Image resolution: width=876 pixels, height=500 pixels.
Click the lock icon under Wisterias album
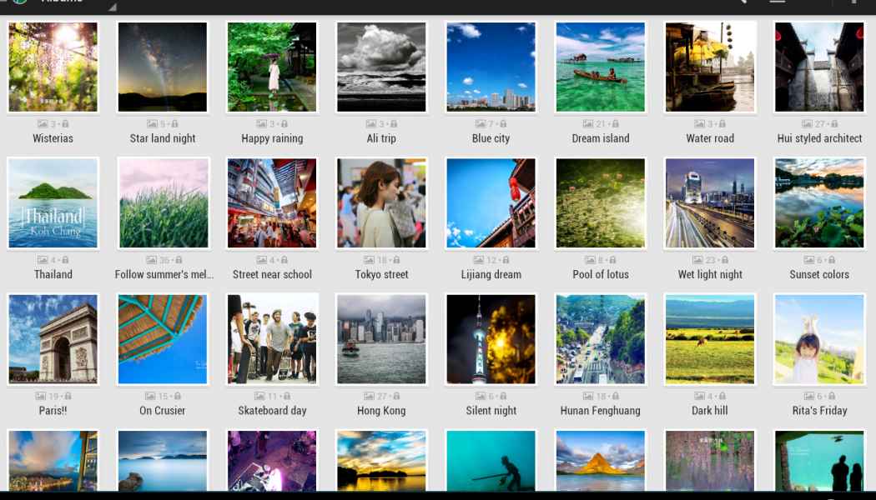point(66,124)
